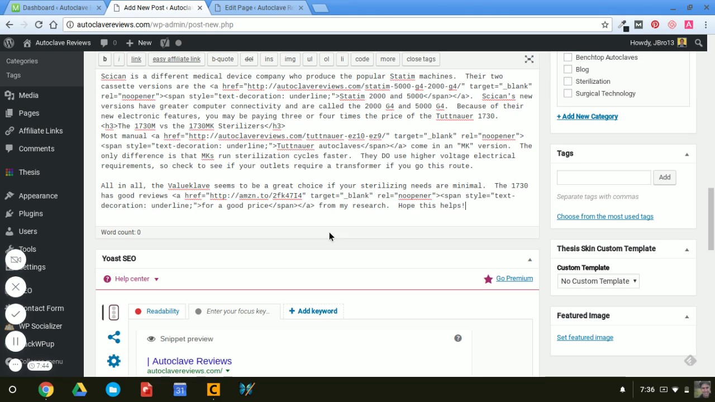
Task: Check the Benchtop Autoclaves category
Action: click(x=568, y=58)
